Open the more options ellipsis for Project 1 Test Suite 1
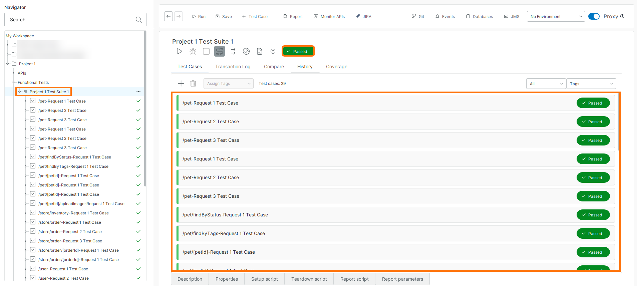 click(x=138, y=92)
